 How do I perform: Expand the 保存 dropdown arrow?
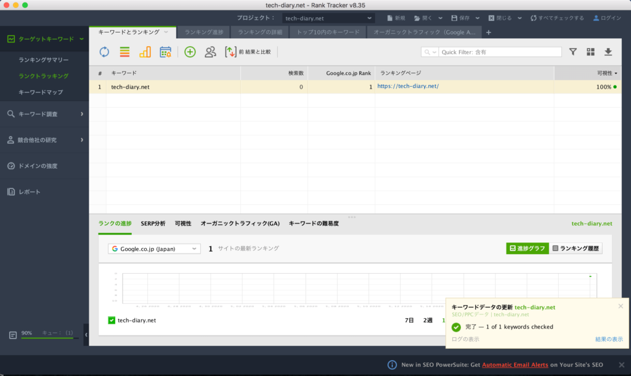[x=478, y=18]
